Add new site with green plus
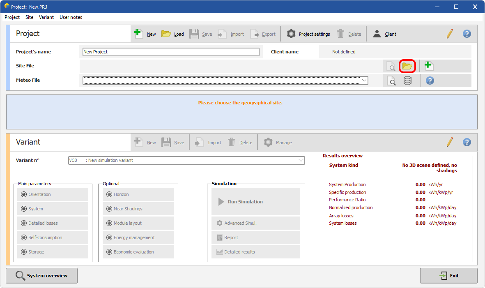Screen dimensions: 485x288 pyautogui.click(x=428, y=66)
